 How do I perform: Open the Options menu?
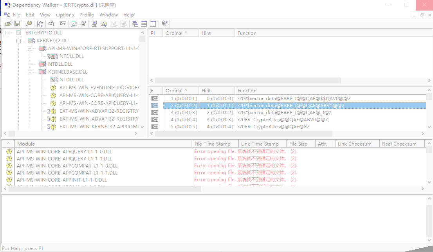[65, 14]
